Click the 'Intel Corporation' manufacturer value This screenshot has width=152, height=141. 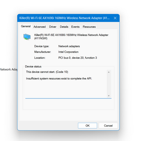point(68,52)
